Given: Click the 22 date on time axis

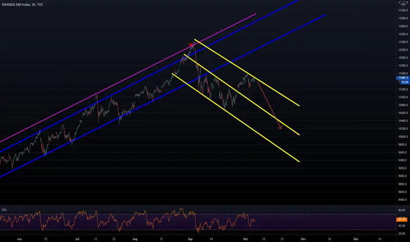Looking at the screenshot, I should click(114, 239).
